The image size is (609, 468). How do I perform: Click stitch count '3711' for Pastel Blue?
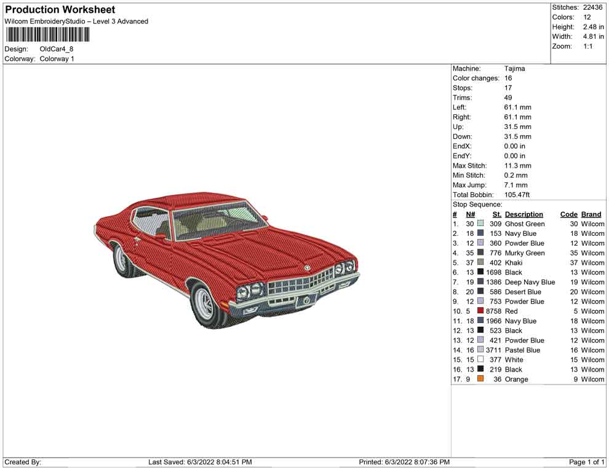tap(493, 349)
